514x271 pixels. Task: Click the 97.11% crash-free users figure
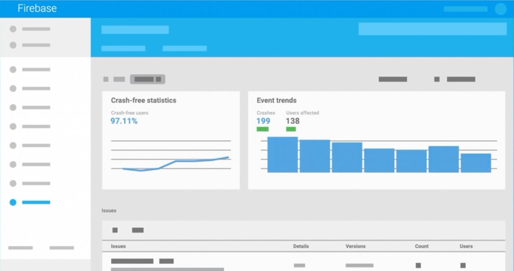pyautogui.click(x=124, y=121)
